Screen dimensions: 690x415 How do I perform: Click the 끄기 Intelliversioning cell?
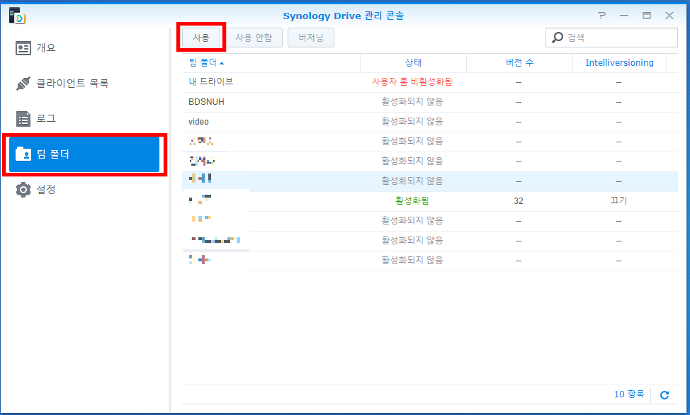pyautogui.click(x=618, y=200)
